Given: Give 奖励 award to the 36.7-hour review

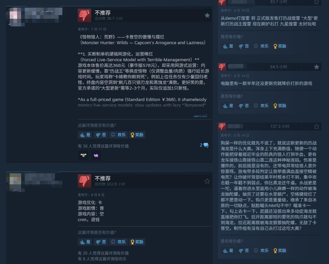Looking at the screenshot, I should pyautogui.click(x=137, y=135).
